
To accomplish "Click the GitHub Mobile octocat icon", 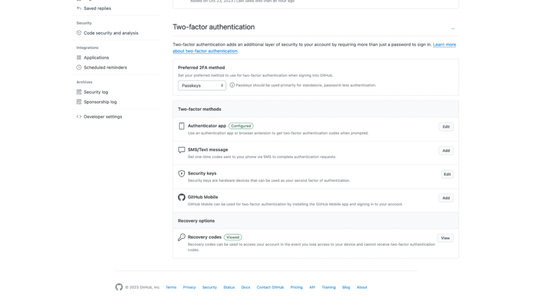I will tap(182, 197).
